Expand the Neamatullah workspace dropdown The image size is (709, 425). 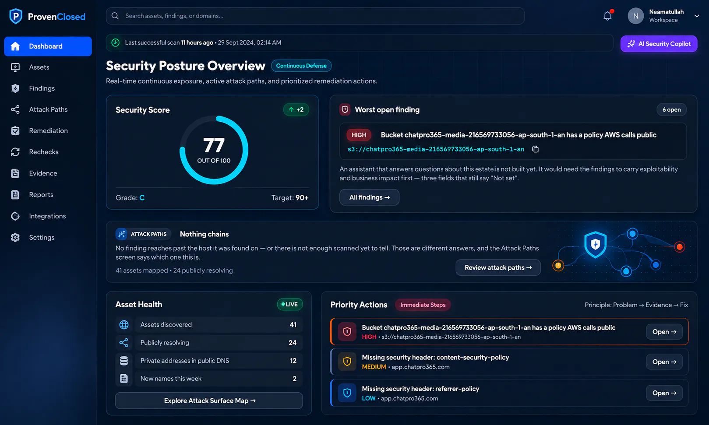[697, 16]
